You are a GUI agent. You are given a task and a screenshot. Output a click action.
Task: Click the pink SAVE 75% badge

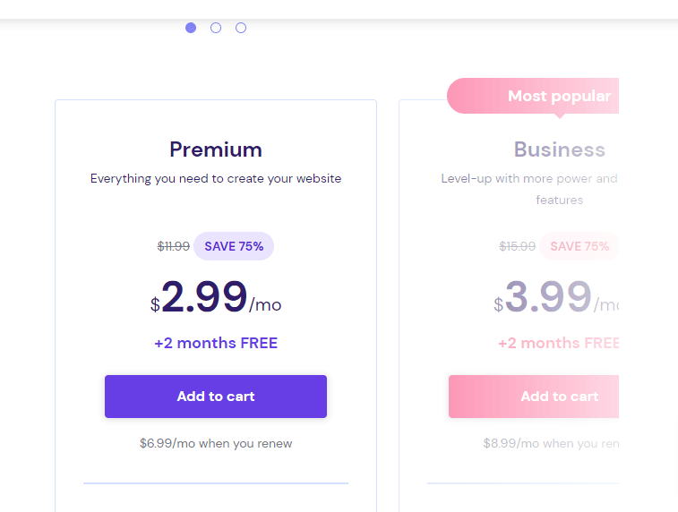(x=579, y=246)
